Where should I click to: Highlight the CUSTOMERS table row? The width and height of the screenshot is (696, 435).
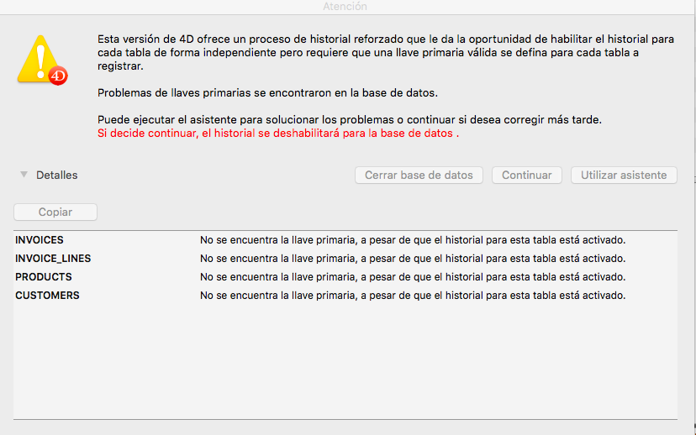click(47, 296)
